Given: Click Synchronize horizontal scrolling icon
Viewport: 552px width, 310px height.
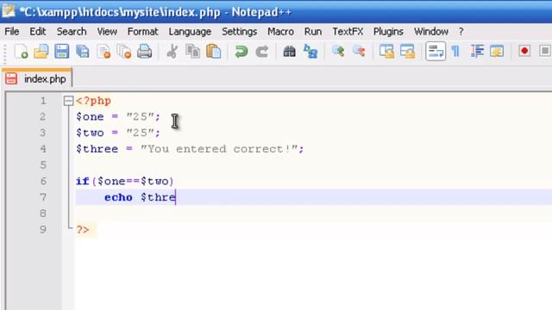Looking at the screenshot, I should click(x=407, y=52).
